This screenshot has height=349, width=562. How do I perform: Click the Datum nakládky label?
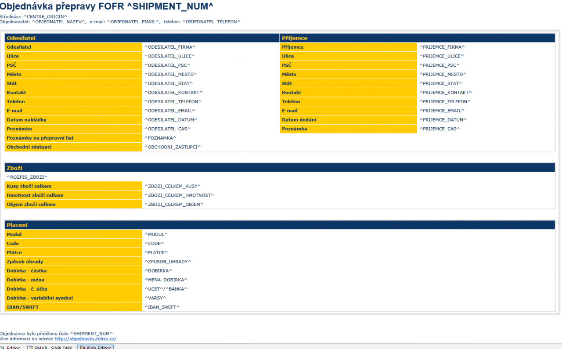click(x=26, y=120)
